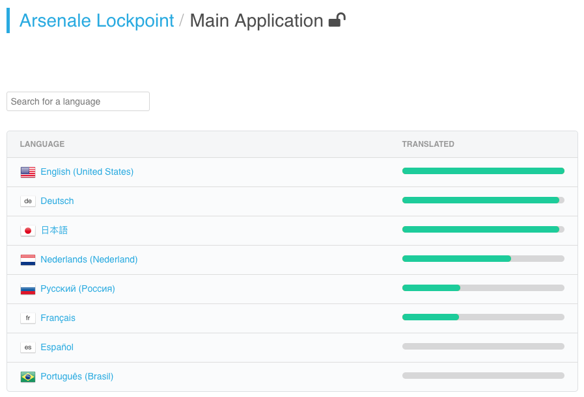The height and width of the screenshot is (397, 584).
Task: Click the Русский translation progress bar
Action: [483, 288]
